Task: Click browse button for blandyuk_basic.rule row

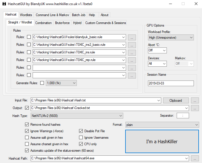Action: (x=132, y=37)
